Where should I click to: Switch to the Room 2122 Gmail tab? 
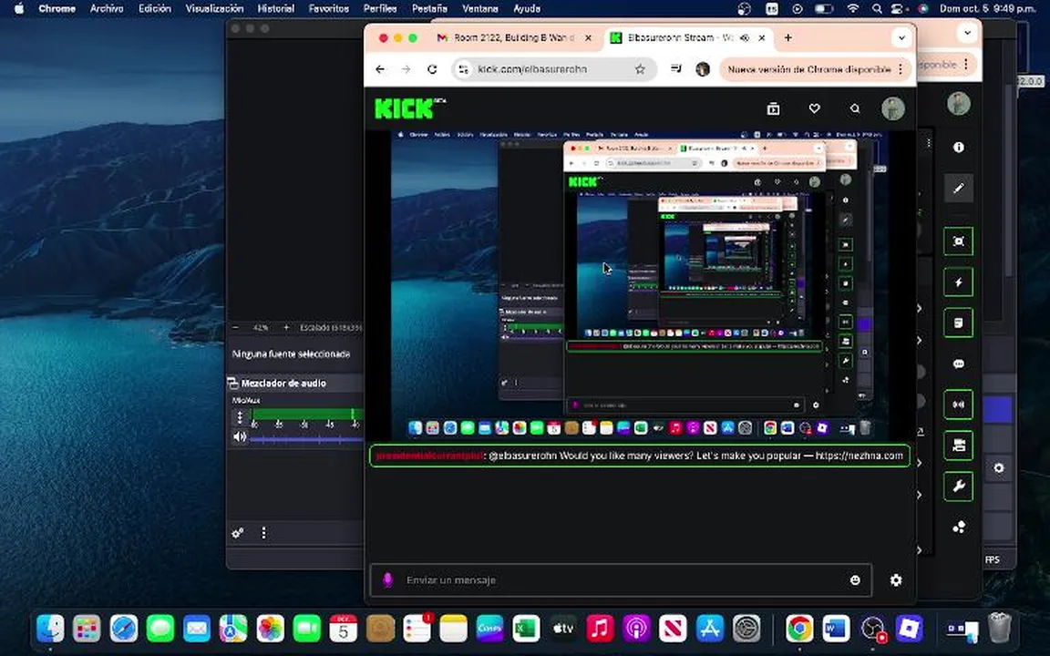514,38
